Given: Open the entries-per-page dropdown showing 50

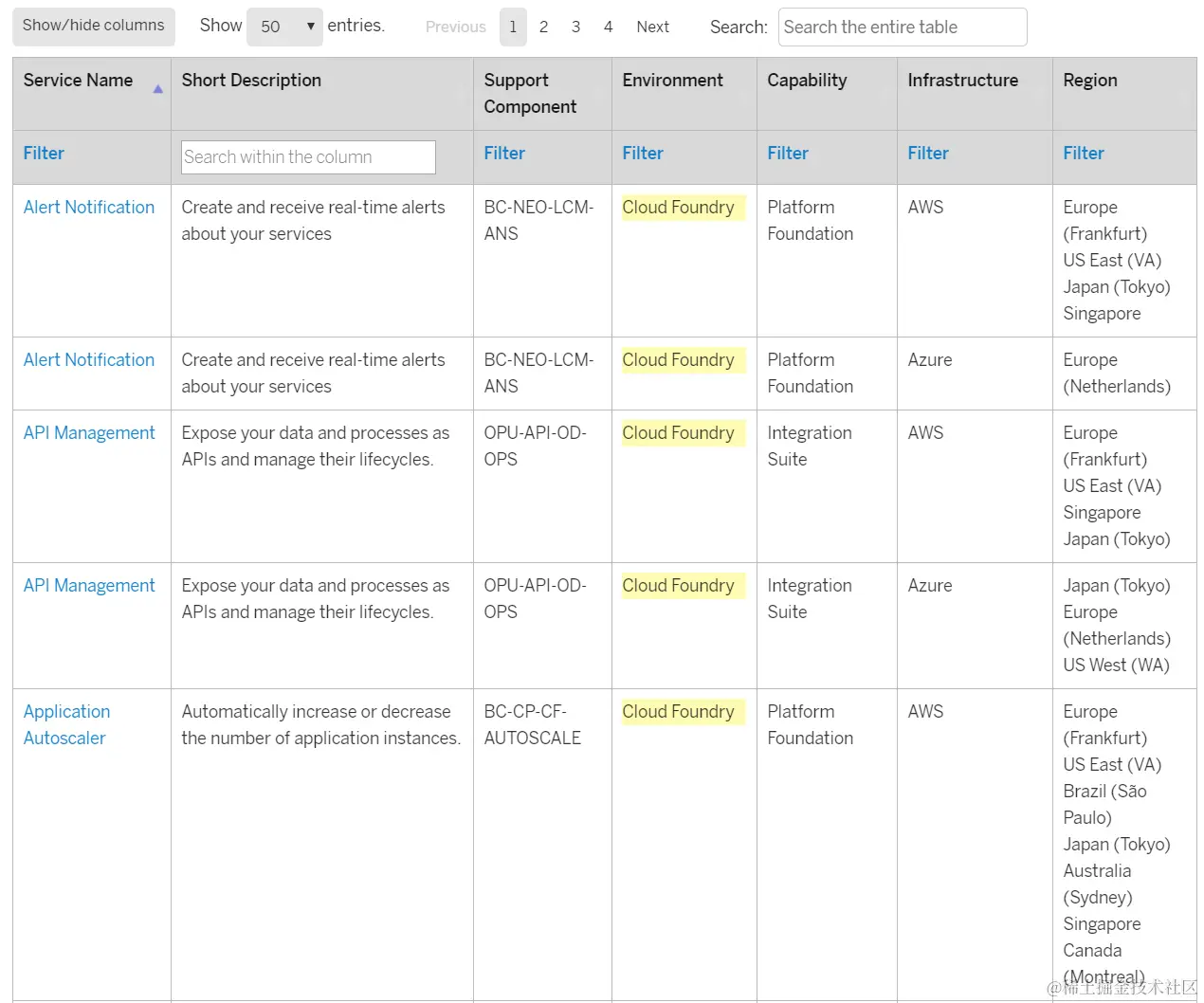Looking at the screenshot, I should tap(284, 27).
